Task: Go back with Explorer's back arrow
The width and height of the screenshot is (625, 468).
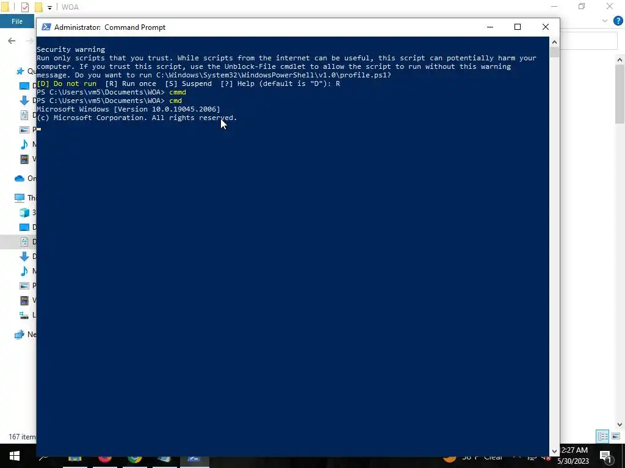Action: [12, 41]
